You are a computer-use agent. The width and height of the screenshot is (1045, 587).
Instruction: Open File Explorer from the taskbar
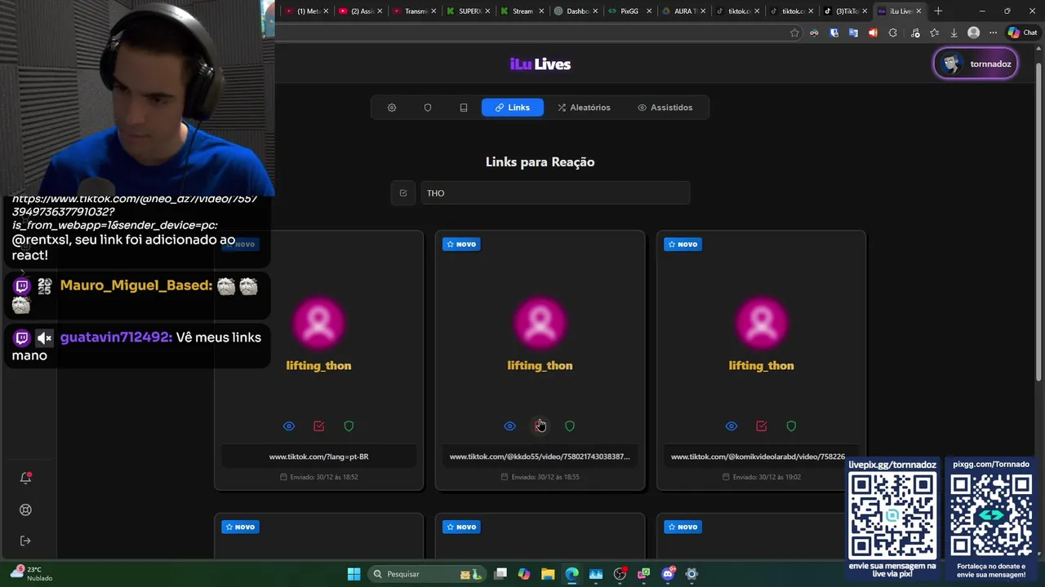[548, 574]
